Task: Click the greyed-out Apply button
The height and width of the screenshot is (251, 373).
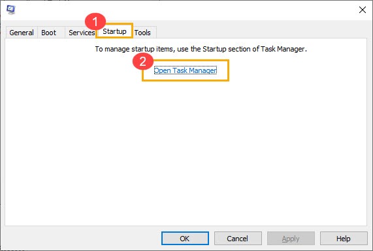Action: [291, 239]
